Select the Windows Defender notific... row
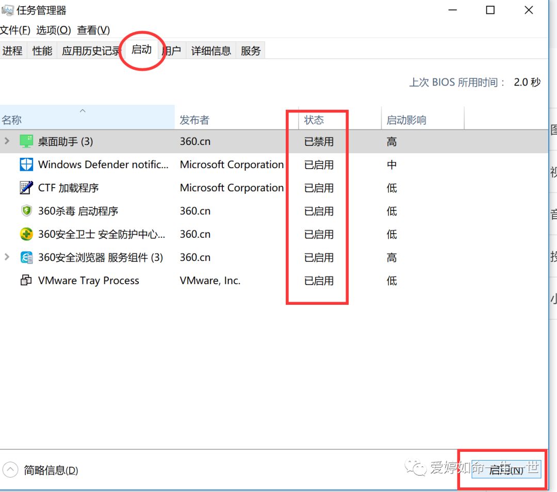The width and height of the screenshot is (557, 492). [x=274, y=165]
